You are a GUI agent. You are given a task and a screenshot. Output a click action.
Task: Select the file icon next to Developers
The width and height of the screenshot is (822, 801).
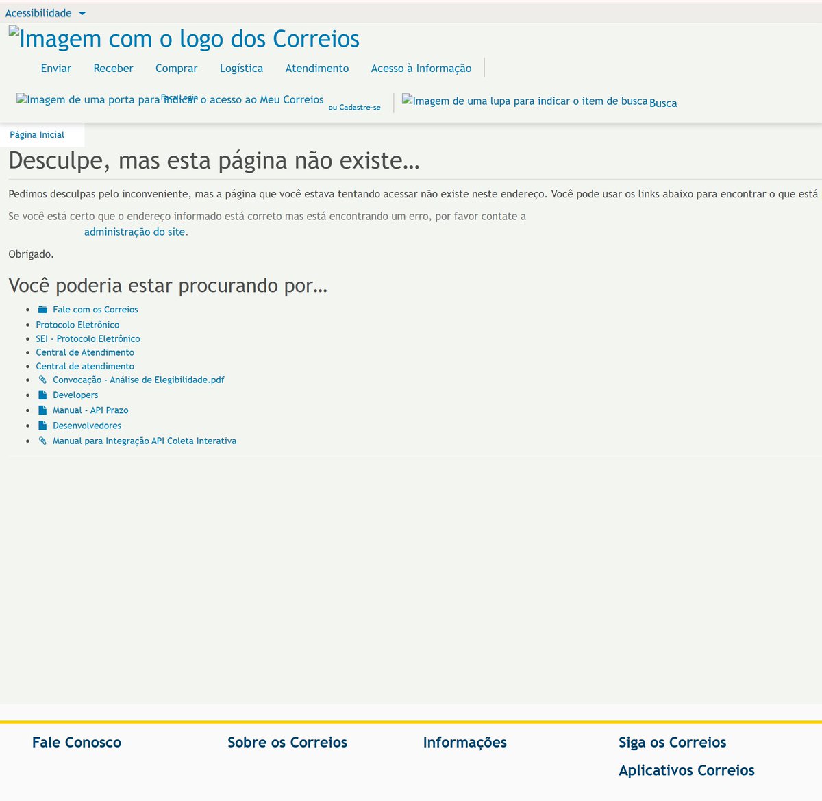click(42, 395)
